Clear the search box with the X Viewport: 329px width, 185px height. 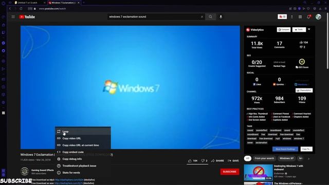[202, 17]
